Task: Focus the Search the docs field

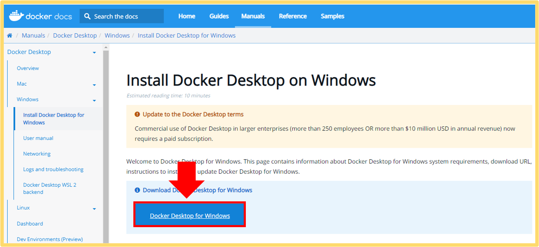Action: tap(122, 16)
